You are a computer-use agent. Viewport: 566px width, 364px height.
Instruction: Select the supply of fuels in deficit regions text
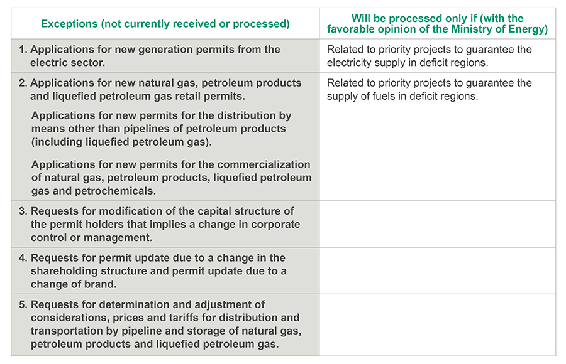(429, 89)
